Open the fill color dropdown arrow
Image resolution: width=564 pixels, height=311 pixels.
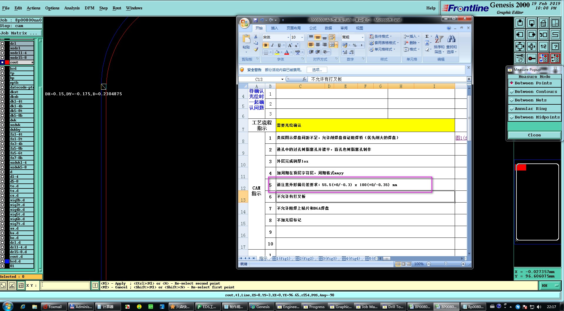point(281,52)
